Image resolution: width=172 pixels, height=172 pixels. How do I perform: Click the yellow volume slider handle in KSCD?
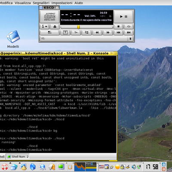78,27
